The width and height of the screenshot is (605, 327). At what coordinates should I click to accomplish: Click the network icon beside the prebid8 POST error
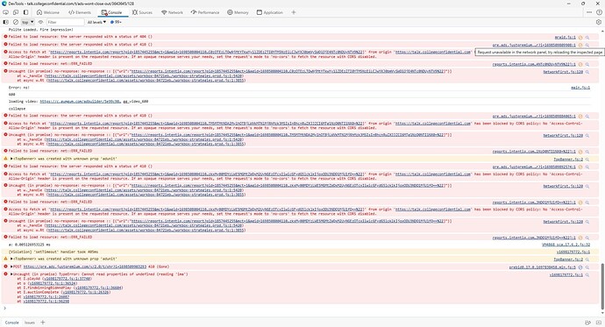point(580,267)
